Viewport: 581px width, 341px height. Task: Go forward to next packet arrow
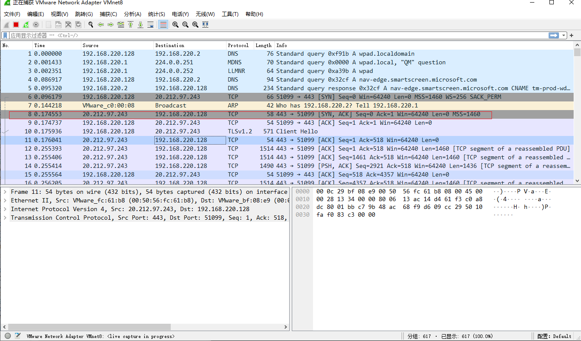(111, 25)
